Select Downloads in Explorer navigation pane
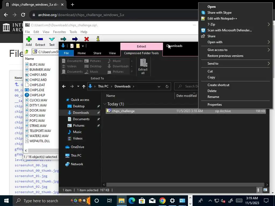 tap(81, 113)
